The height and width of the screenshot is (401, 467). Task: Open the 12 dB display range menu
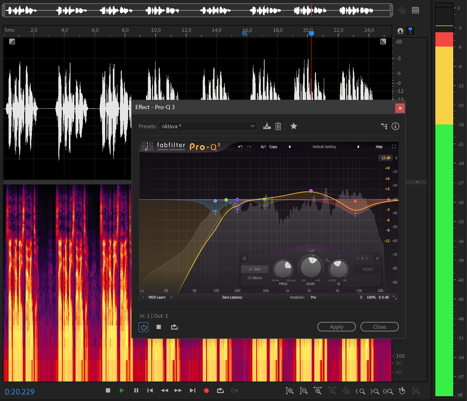[x=386, y=158]
